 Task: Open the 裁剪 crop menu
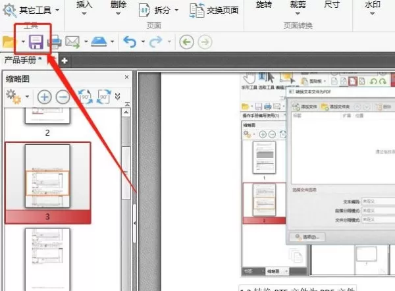click(x=298, y=7)
